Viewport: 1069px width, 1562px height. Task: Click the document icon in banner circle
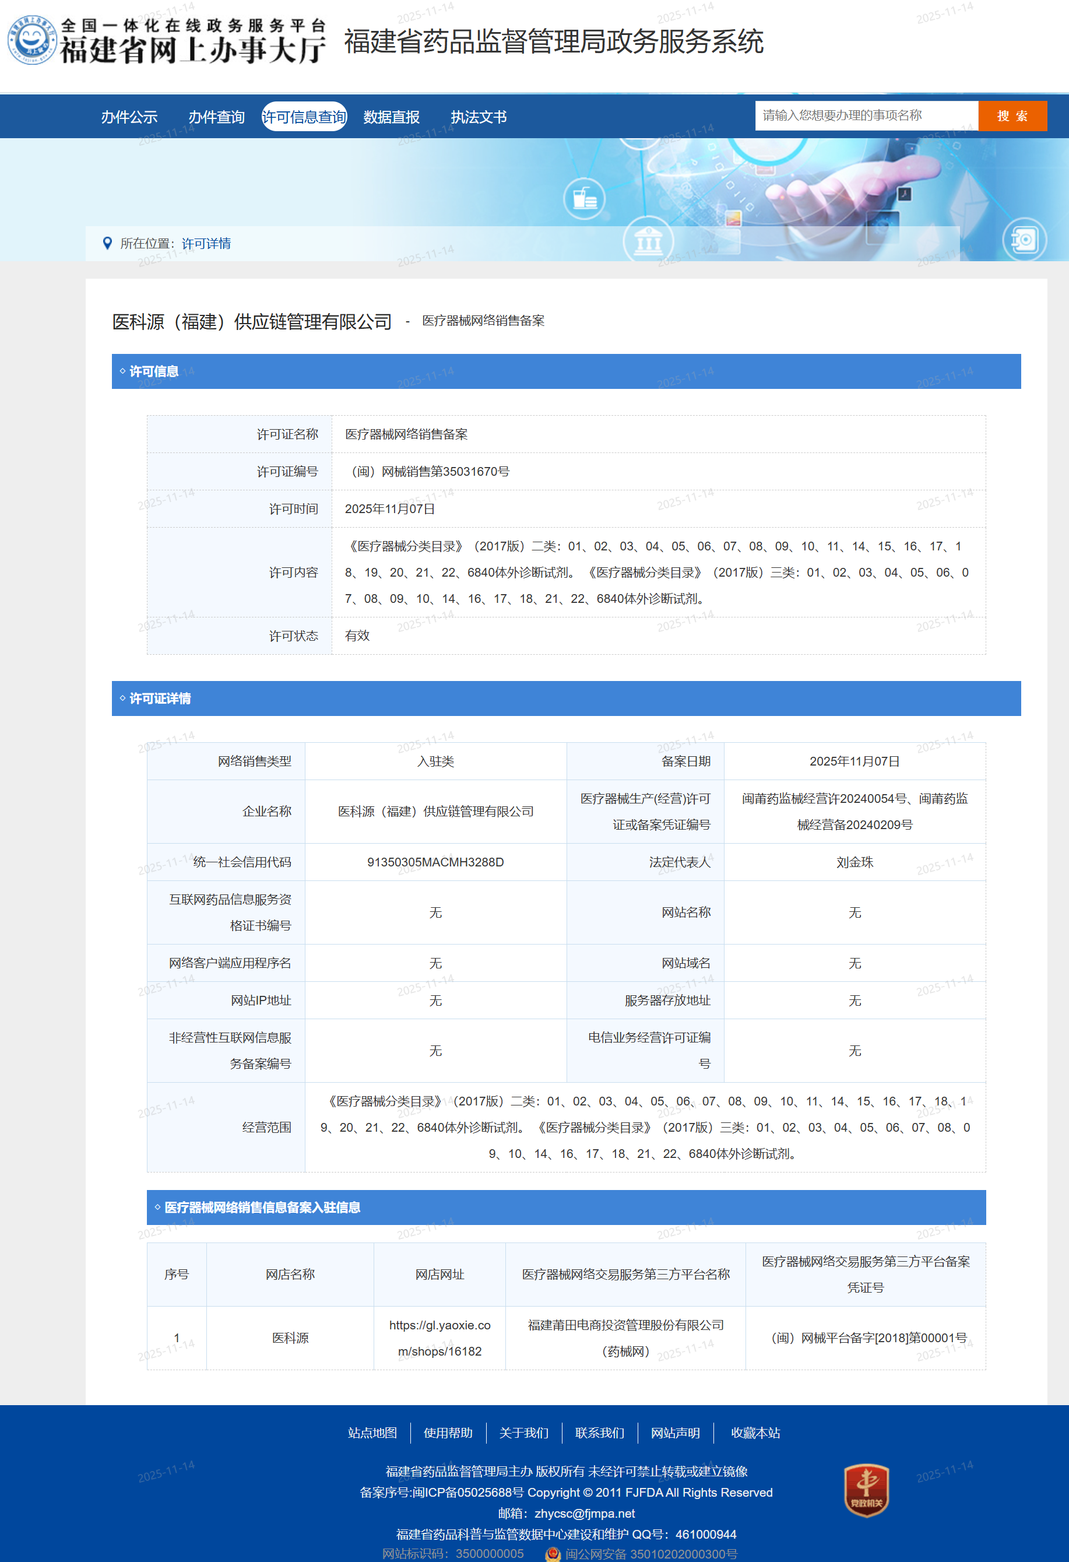584,198
